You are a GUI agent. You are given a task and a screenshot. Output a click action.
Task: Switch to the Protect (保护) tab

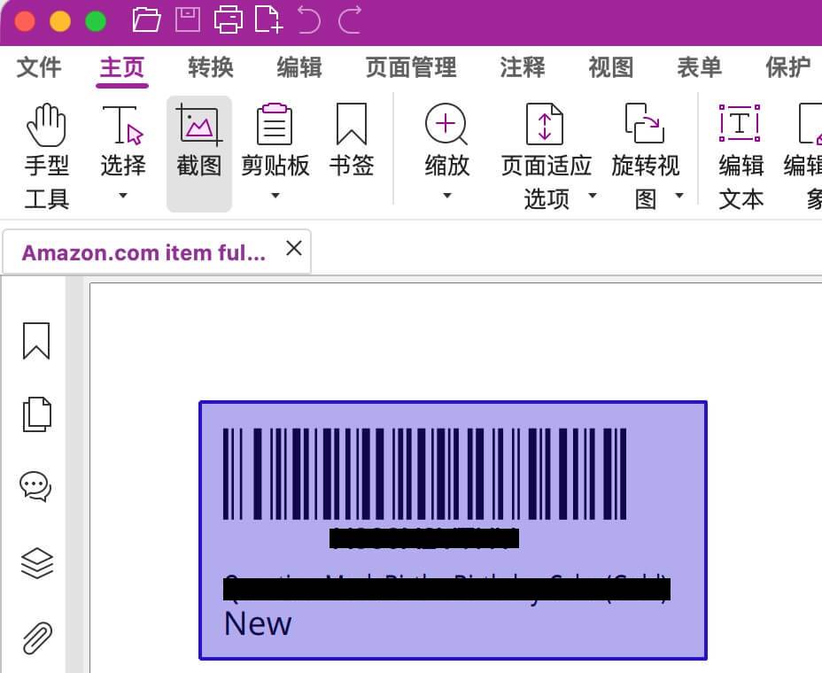[788, 67]
